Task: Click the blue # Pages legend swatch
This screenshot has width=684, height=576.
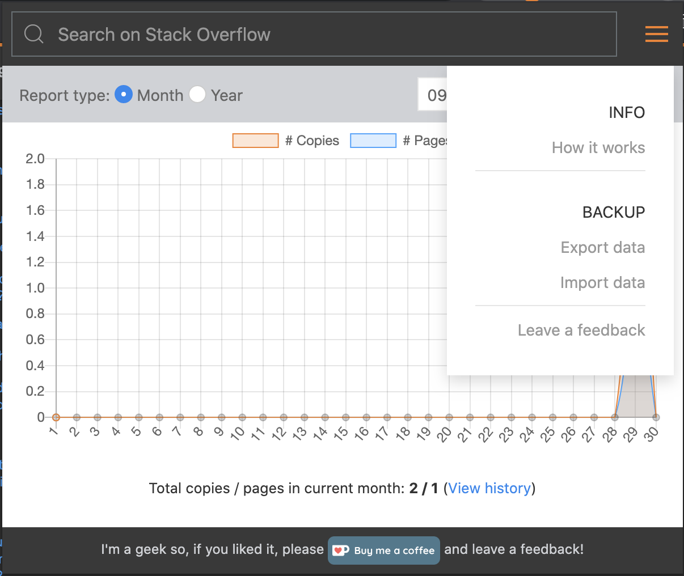Action: [373, 140]
